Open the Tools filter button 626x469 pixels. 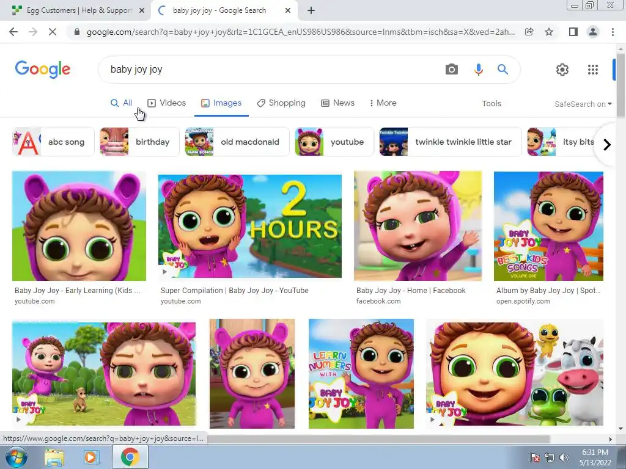coord(491,104)
